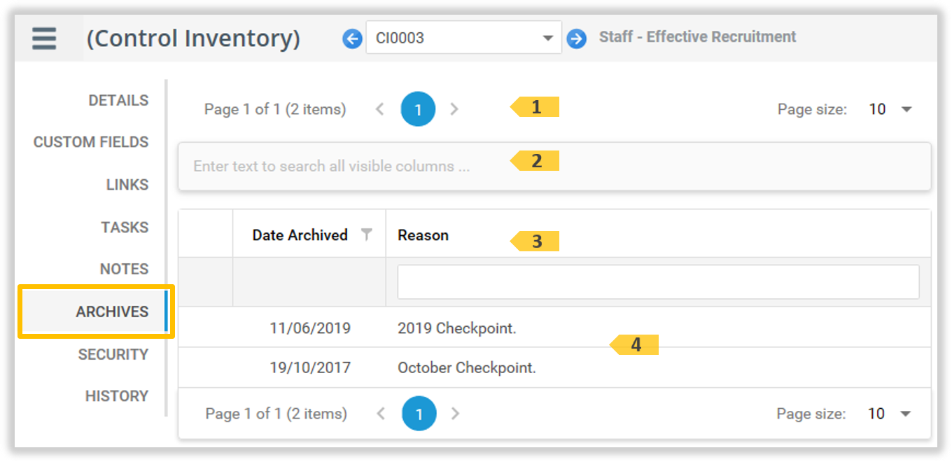
Task: Click the next page chevron above the grid
Action: pyautogui.click(x=454, y=109)
